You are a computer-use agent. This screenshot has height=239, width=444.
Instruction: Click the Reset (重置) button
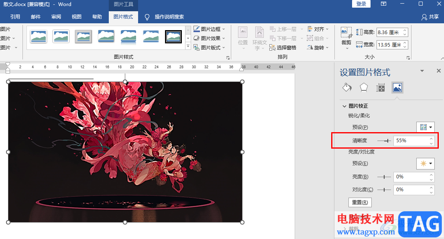click(x=360, y=202)
